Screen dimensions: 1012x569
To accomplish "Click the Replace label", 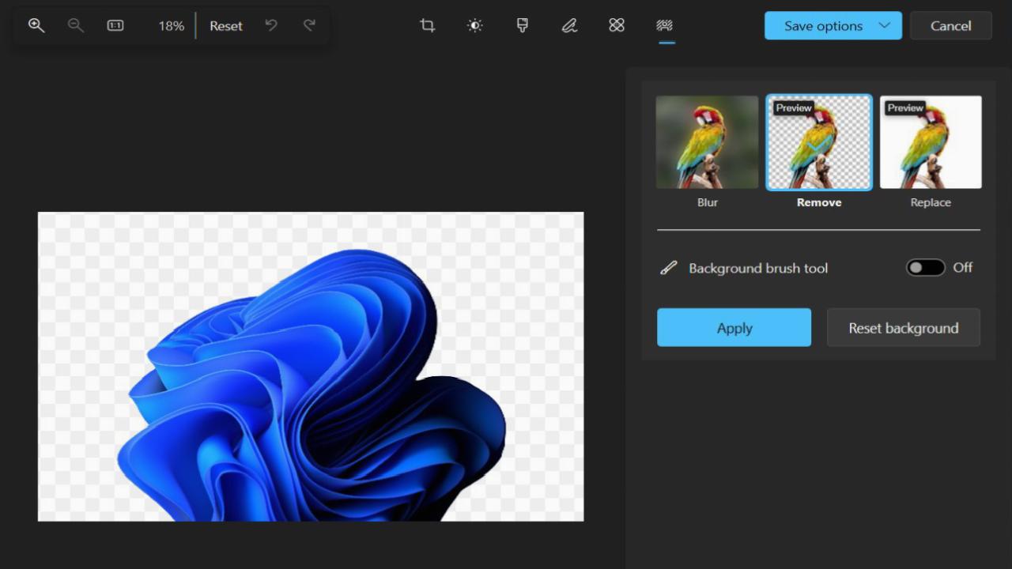I will [x=931, y=202].
